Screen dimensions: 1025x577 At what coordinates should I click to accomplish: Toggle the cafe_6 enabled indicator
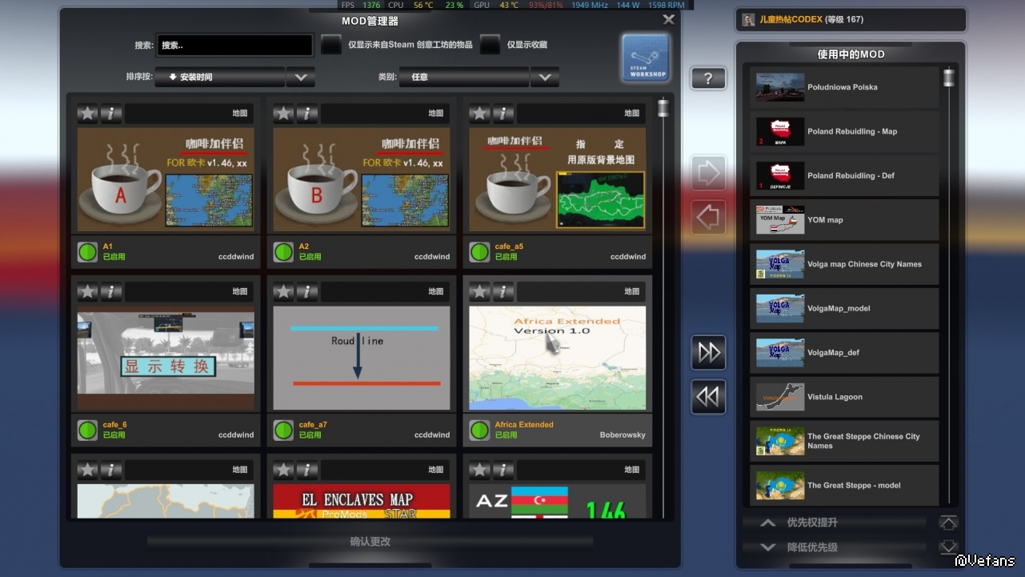[87, 431]
